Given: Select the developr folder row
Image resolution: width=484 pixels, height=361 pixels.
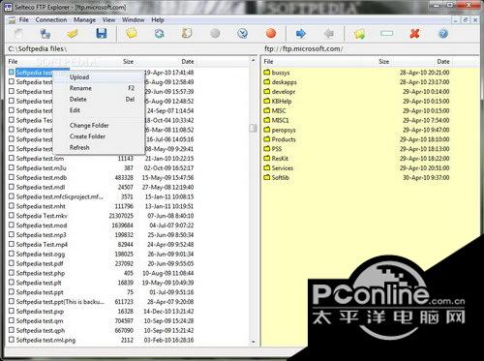Looking at the screenshot, I should coord(356,91).
